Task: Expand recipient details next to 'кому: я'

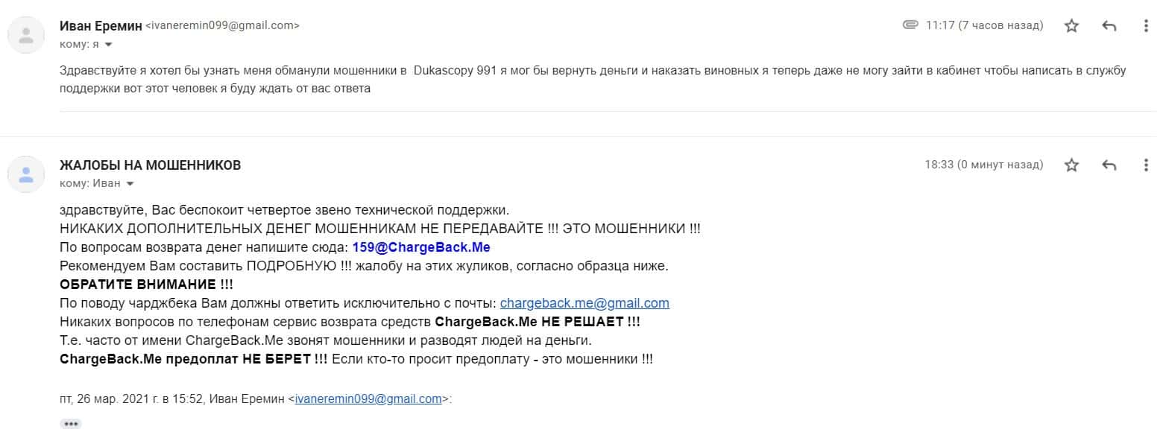Action: click(108, 45)
